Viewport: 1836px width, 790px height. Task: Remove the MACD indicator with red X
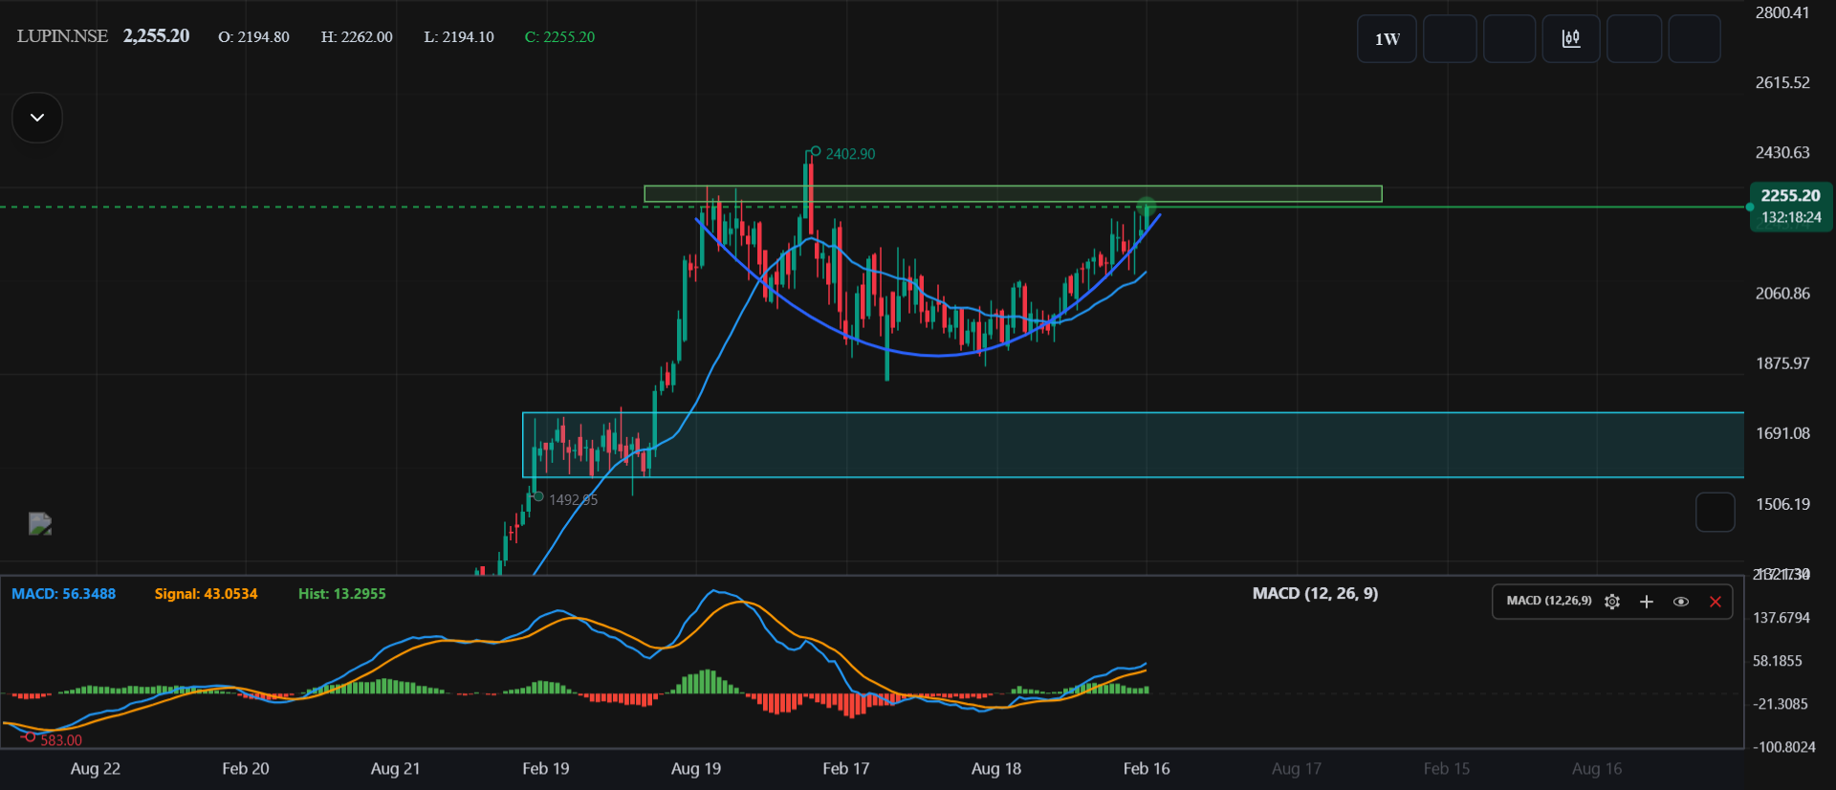[1716, 602]
